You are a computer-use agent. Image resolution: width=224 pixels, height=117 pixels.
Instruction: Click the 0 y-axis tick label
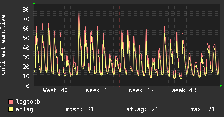28,86
